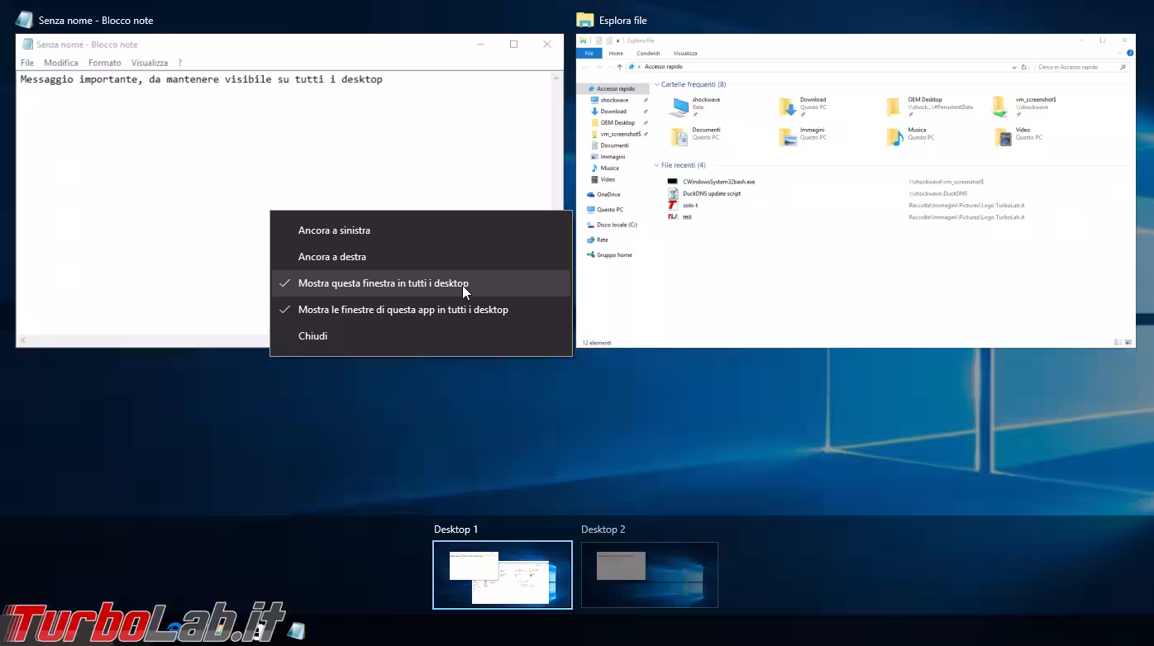Collapse the File recenti section
This screenshot has height=646, width=1154.
click(658, 164)
